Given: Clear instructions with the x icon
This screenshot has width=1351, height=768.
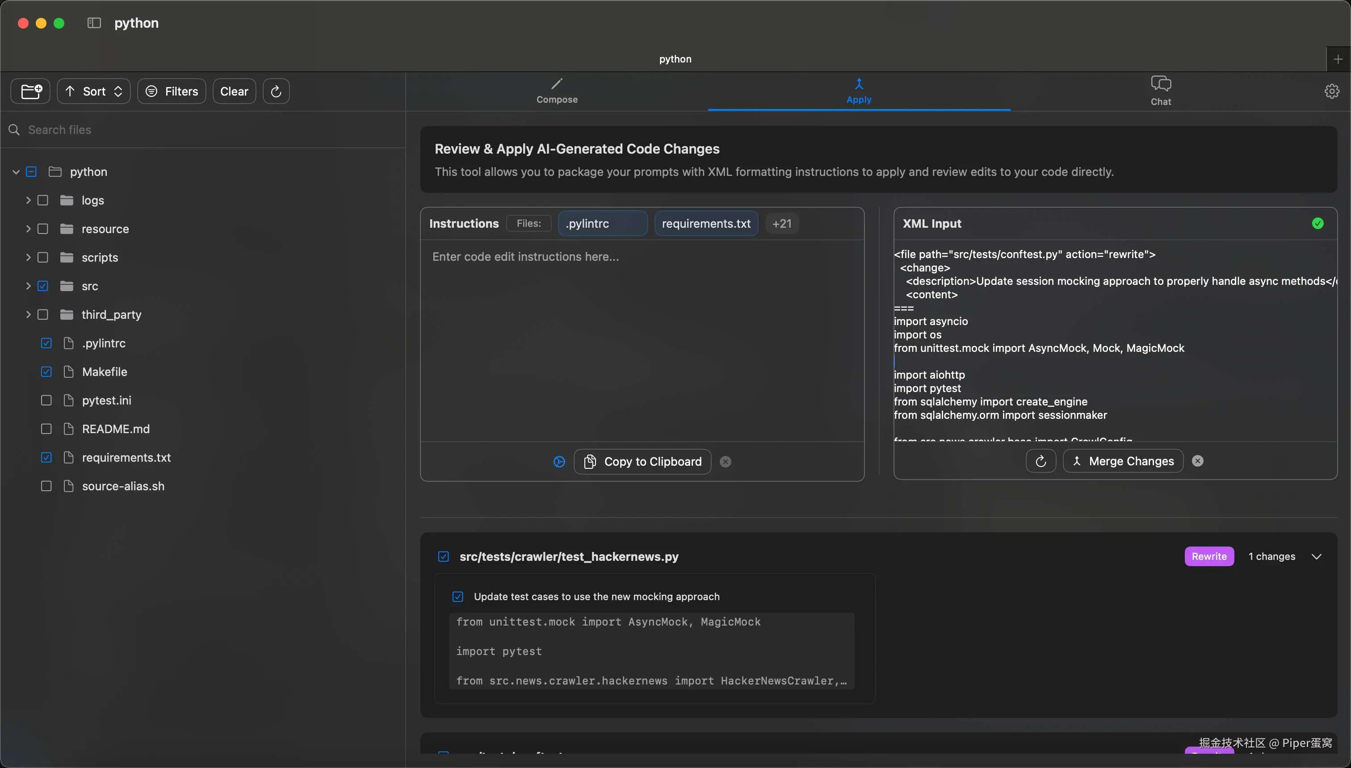Looking at the screenshot, I should tap(726, 462).
